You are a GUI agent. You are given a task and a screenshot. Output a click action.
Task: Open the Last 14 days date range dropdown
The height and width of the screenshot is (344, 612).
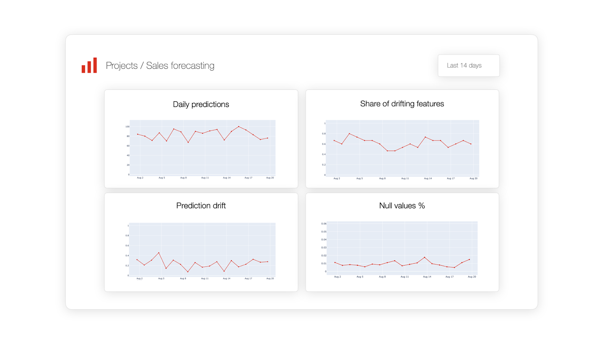click(x=468, y=65)
